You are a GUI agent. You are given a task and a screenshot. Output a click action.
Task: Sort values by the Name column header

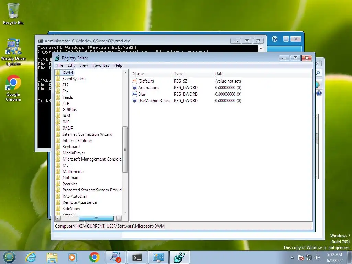(x=151, y=74)
